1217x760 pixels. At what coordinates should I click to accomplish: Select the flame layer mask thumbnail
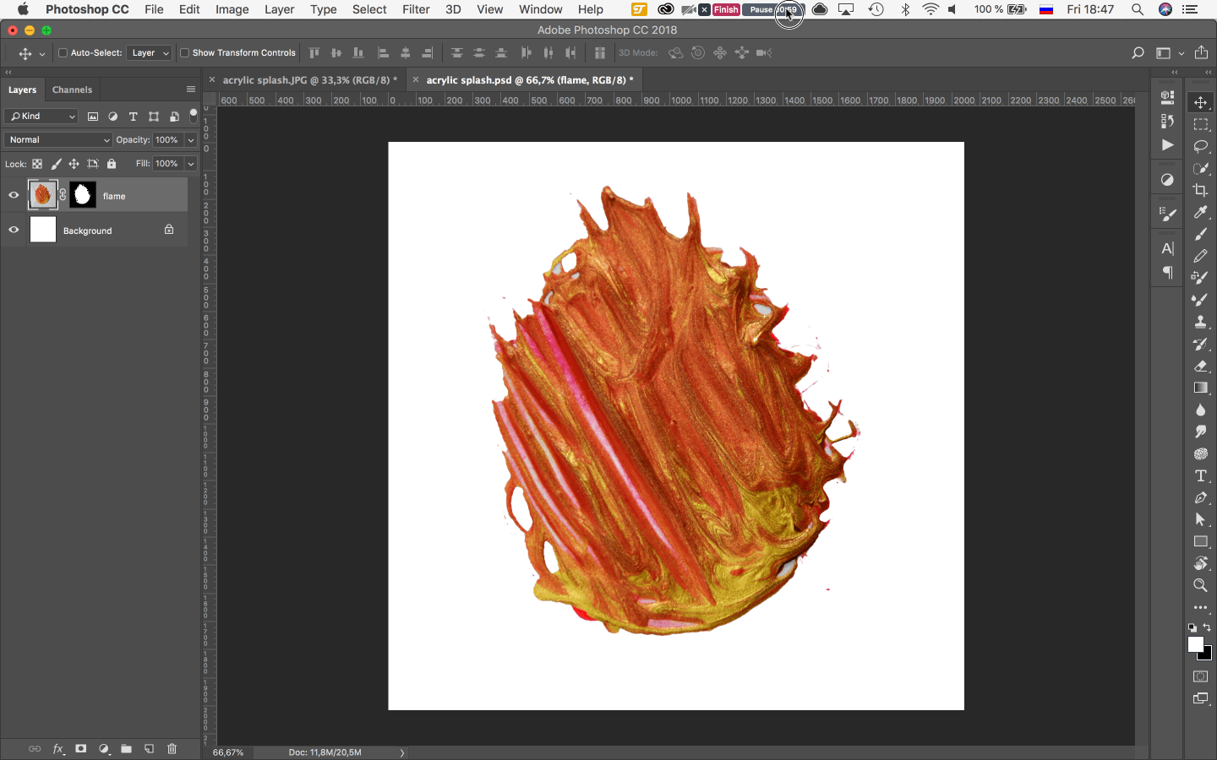click(83, 195)
